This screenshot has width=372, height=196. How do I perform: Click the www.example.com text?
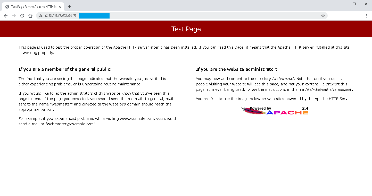point(137,119)
